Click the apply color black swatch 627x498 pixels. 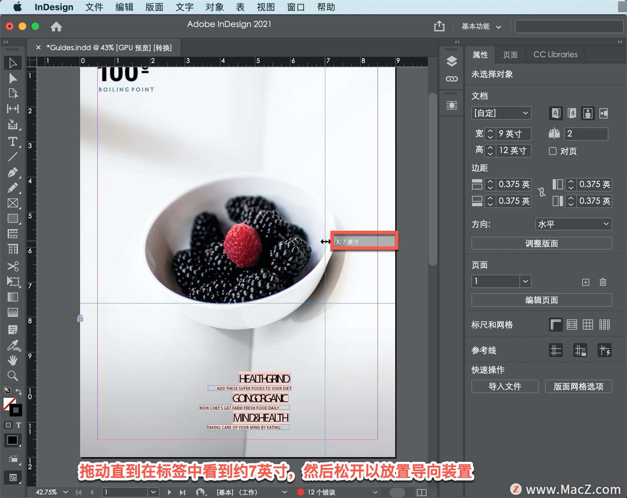(x=13, y=440)
